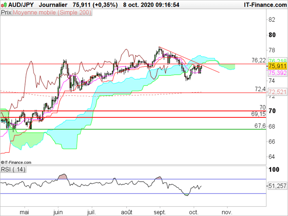Click the 76,22 resistance level label

click(259, 60)
